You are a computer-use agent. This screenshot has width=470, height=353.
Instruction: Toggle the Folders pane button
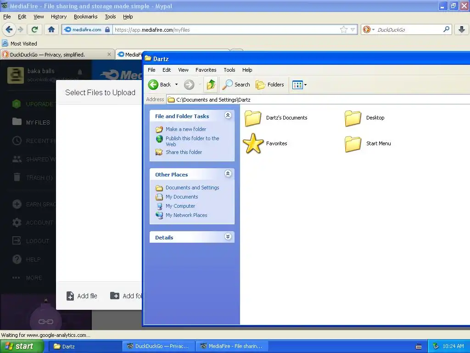tap(270, 85)
